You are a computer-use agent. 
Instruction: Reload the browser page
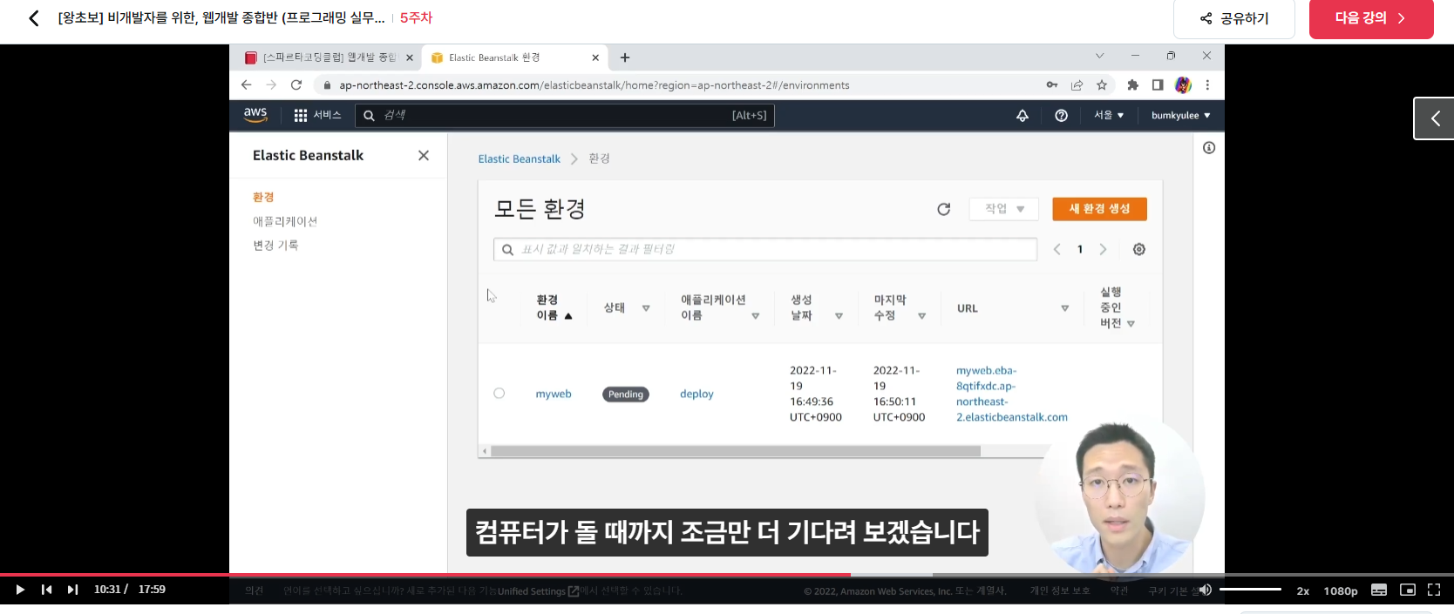point(296,85)
